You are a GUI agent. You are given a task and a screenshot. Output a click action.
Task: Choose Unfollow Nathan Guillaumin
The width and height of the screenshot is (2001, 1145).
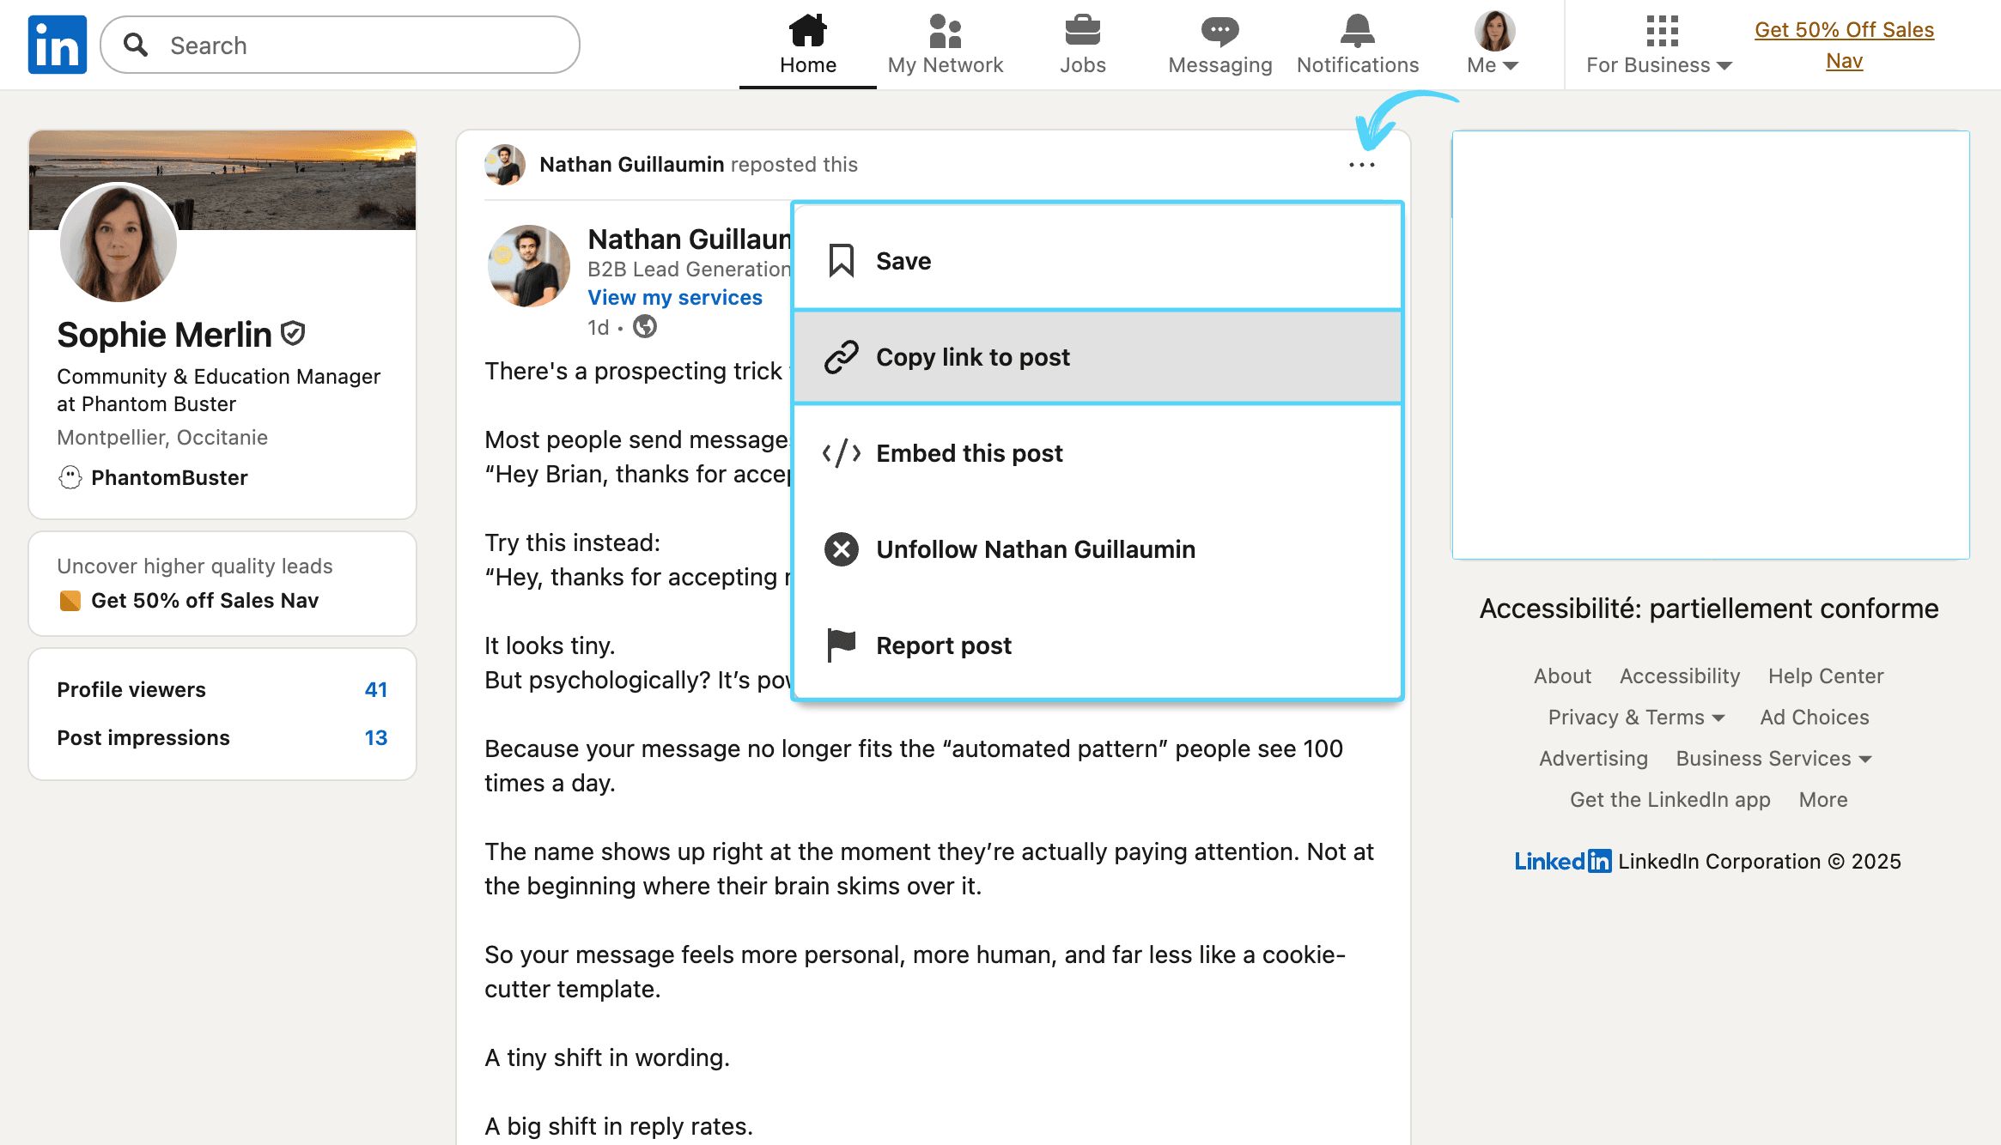tap(1098, 549)
